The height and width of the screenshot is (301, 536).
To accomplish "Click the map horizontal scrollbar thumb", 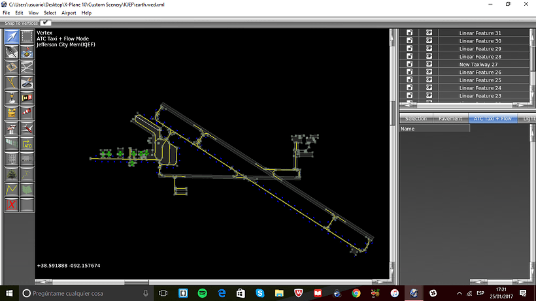I will pos(137,282).
